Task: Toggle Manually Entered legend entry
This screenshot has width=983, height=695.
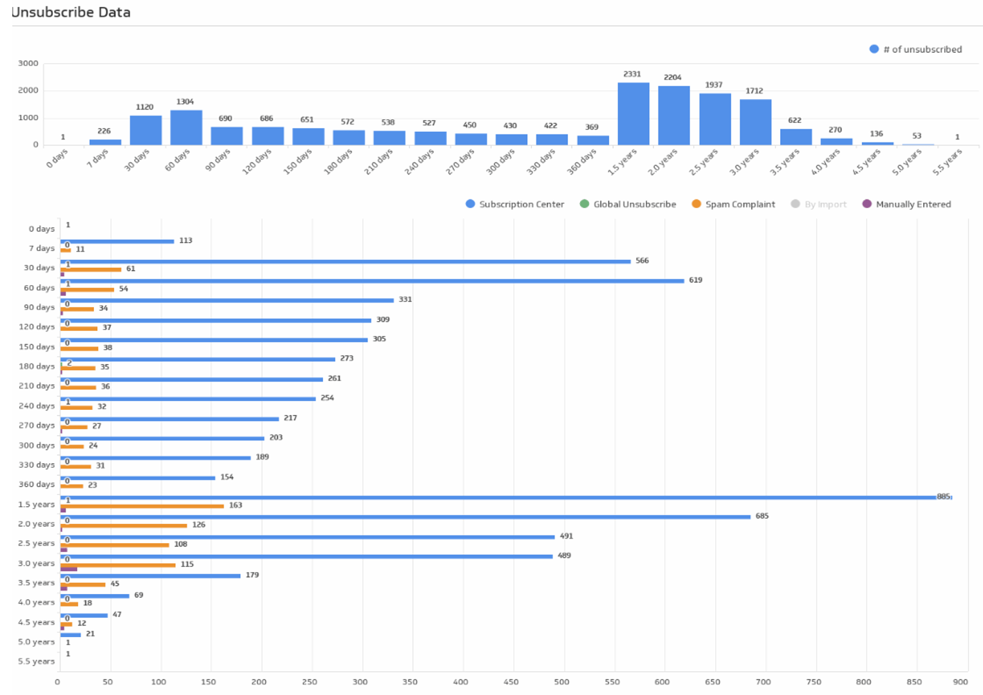Action: click(x=906, y=204)
